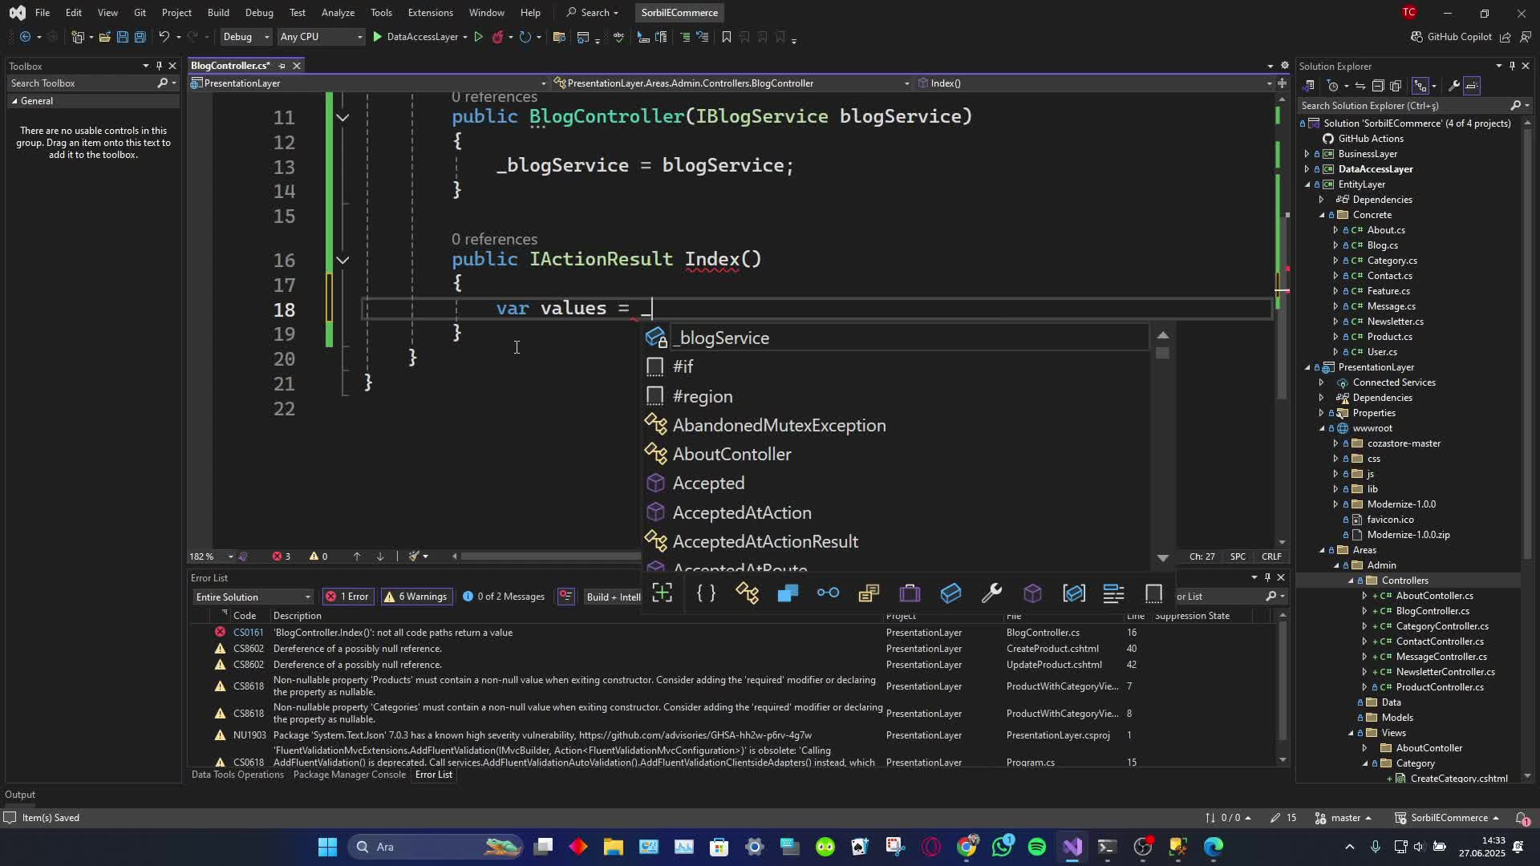1540x866 pixels.
Task: Switch to Package Manager Console tab
Action: (x=350, y=775)
